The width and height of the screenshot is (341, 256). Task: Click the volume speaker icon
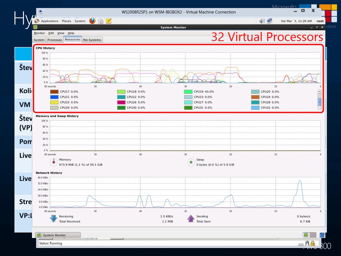tap(262, 21)
